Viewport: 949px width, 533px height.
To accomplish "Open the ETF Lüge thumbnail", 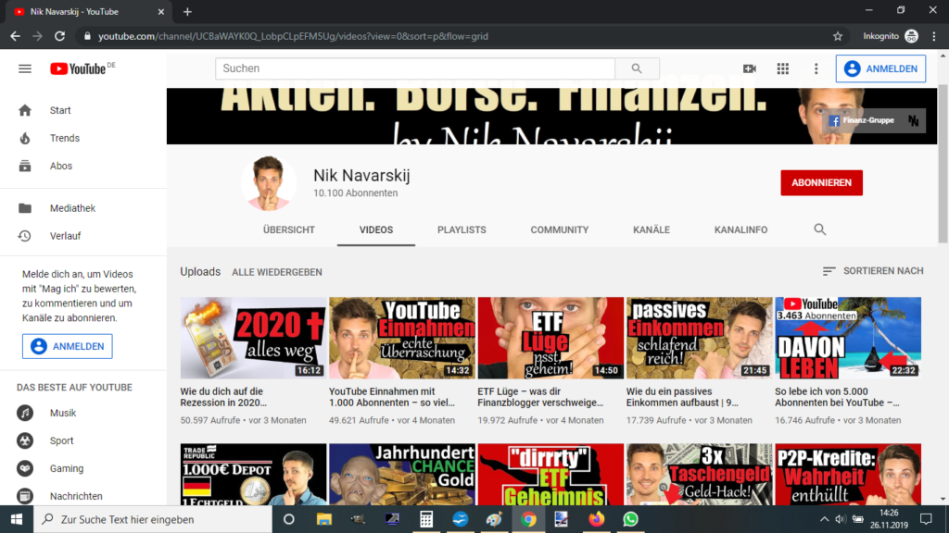I will 550,338.
